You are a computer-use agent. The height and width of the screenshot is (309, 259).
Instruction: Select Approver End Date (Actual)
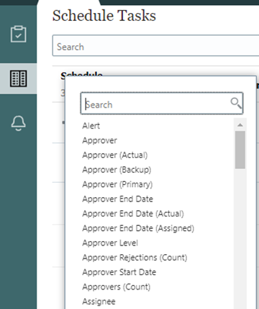click(133, 214)
